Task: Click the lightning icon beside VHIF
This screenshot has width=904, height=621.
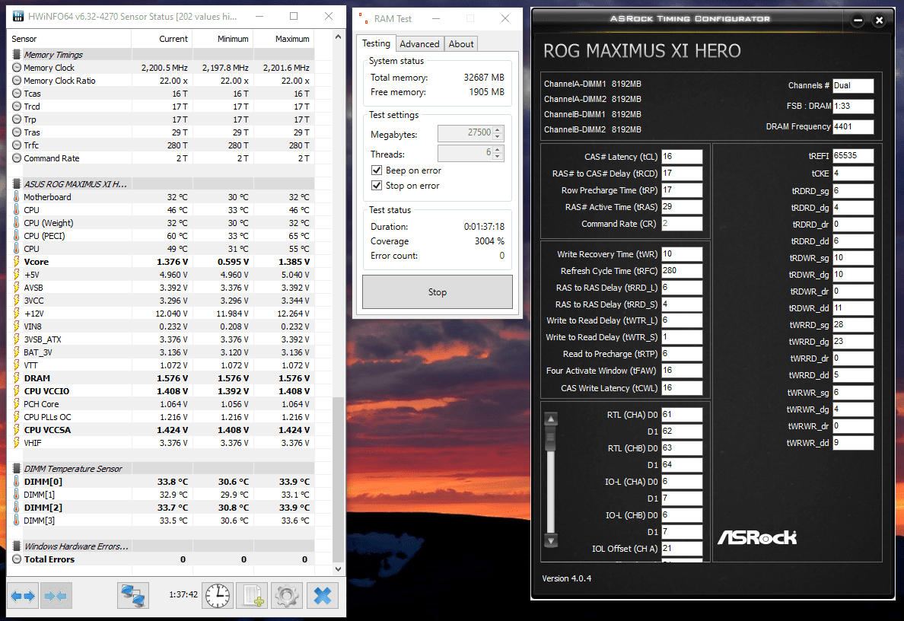Action: pyautogui.click(x=17, y=443)
